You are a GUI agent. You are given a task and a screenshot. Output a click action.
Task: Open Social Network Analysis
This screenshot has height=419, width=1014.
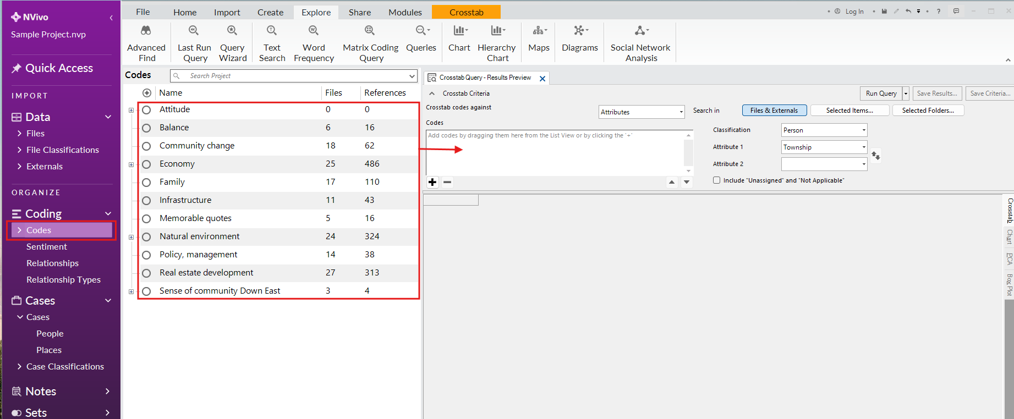[x=640, y=43]
